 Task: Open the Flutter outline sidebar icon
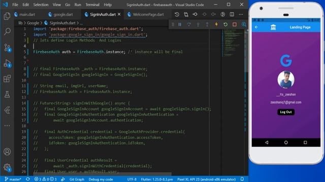pyautogui.click(x=7, y=110)
